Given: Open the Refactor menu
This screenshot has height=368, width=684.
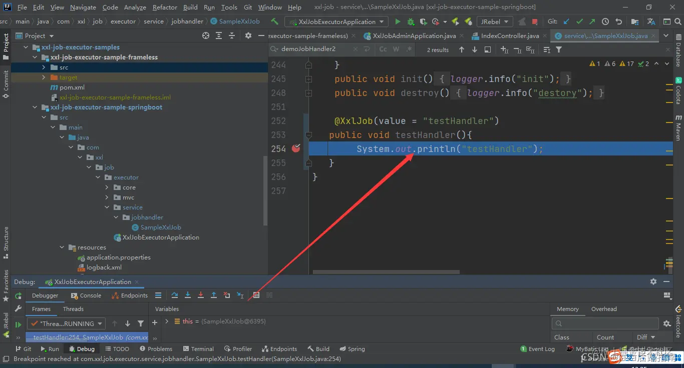Looking at the screenshot, I should pos(165,7).
